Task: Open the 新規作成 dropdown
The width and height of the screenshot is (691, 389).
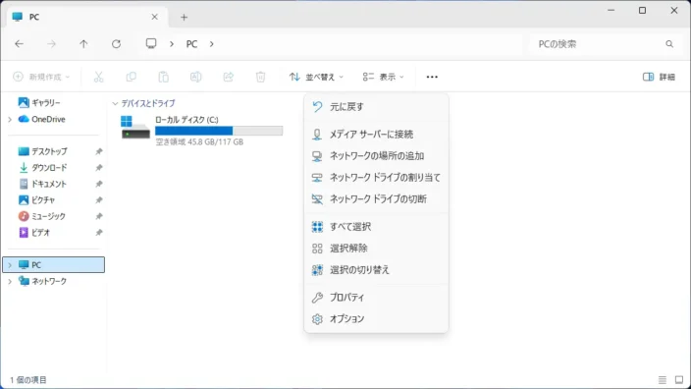Action: (41, 77)
